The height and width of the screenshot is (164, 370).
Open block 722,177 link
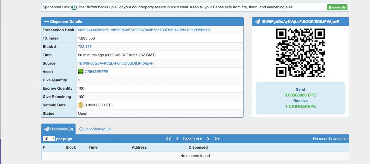[85, 47]
